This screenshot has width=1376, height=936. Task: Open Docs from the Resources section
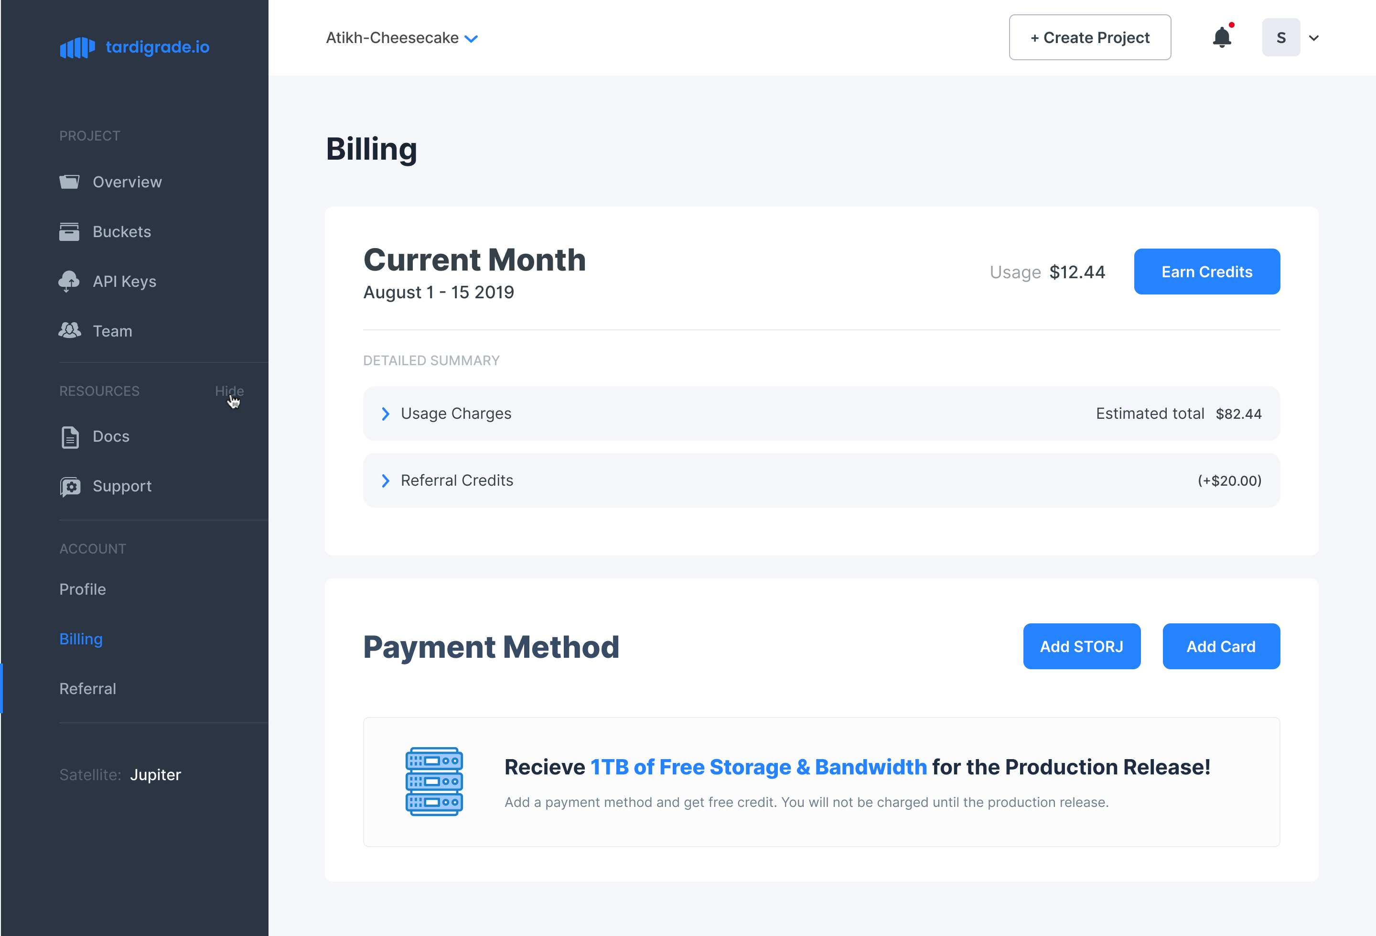pos(111,436)
